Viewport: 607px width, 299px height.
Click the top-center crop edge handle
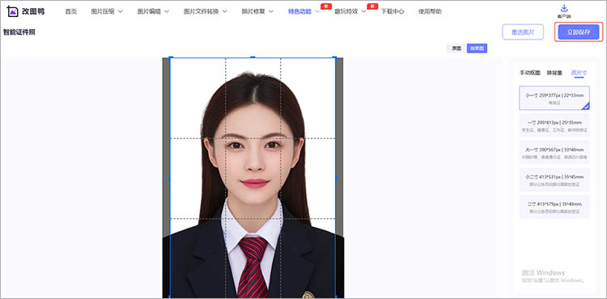[253, 57]
